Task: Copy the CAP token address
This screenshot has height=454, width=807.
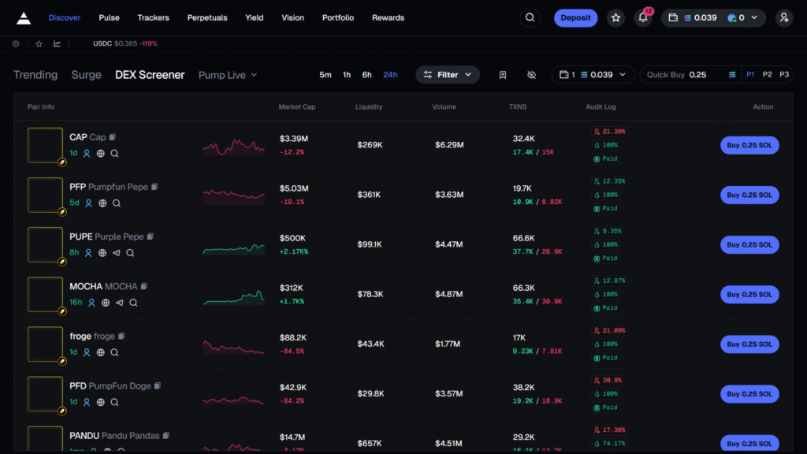Action: 113,137
